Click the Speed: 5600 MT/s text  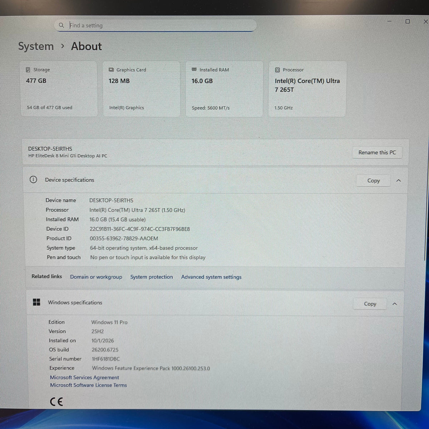tap(211, 108)
